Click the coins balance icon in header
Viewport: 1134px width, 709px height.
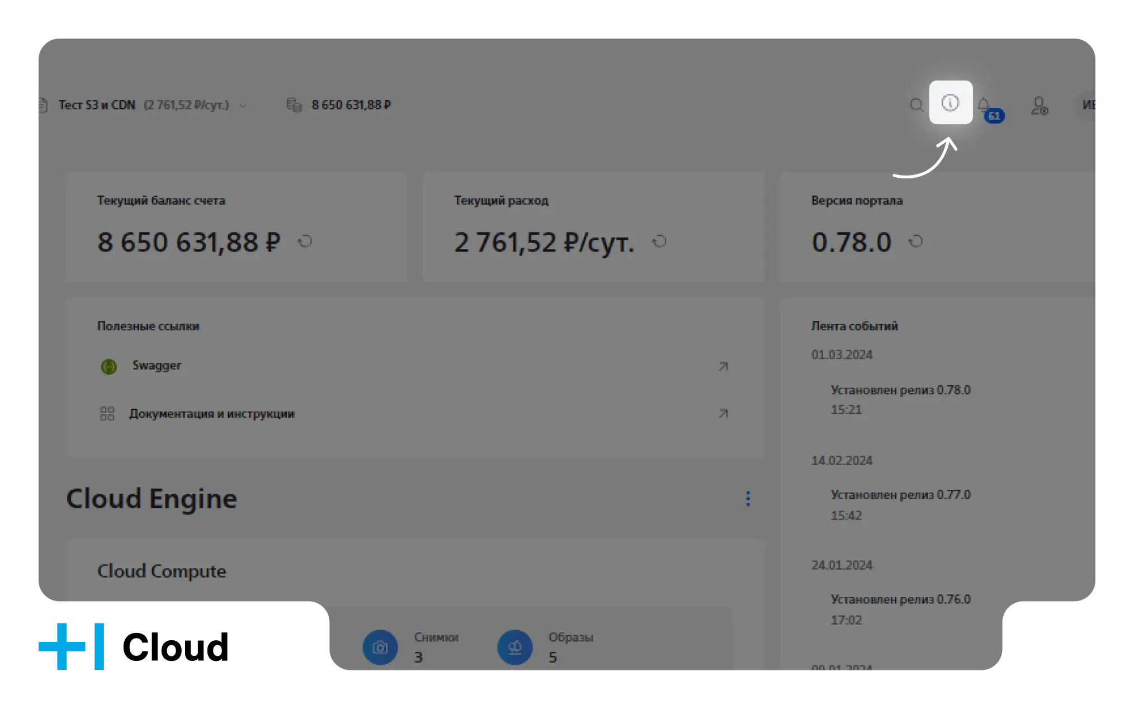point(294,105)
